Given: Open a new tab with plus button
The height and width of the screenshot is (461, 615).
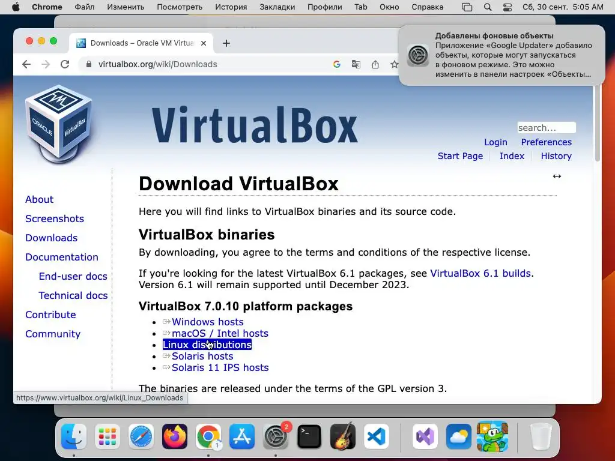Looking at the screenshot, I should (x=226, y=43).
